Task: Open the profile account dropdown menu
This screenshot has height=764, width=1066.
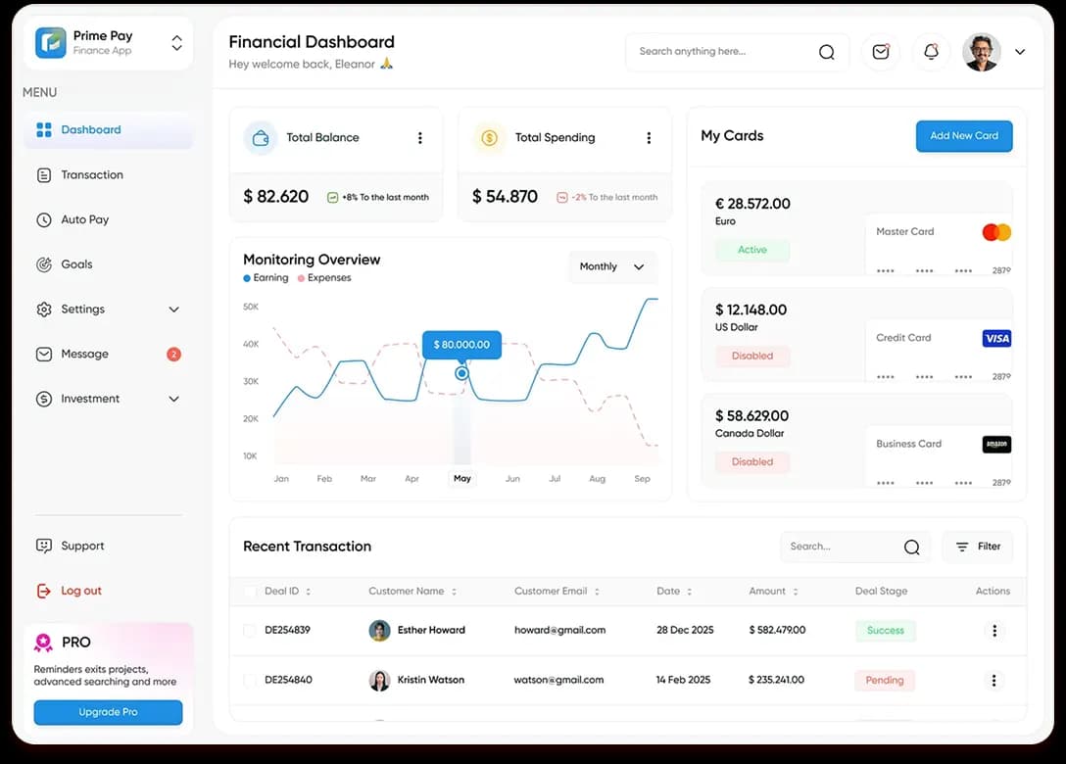Action: 1019,52
